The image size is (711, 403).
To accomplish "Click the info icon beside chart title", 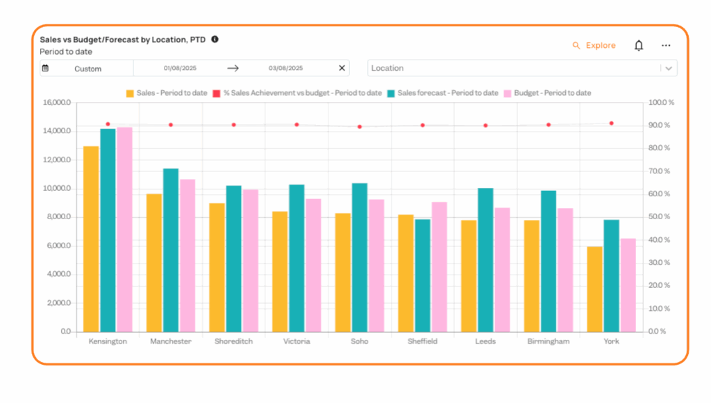I will [215, 40].
